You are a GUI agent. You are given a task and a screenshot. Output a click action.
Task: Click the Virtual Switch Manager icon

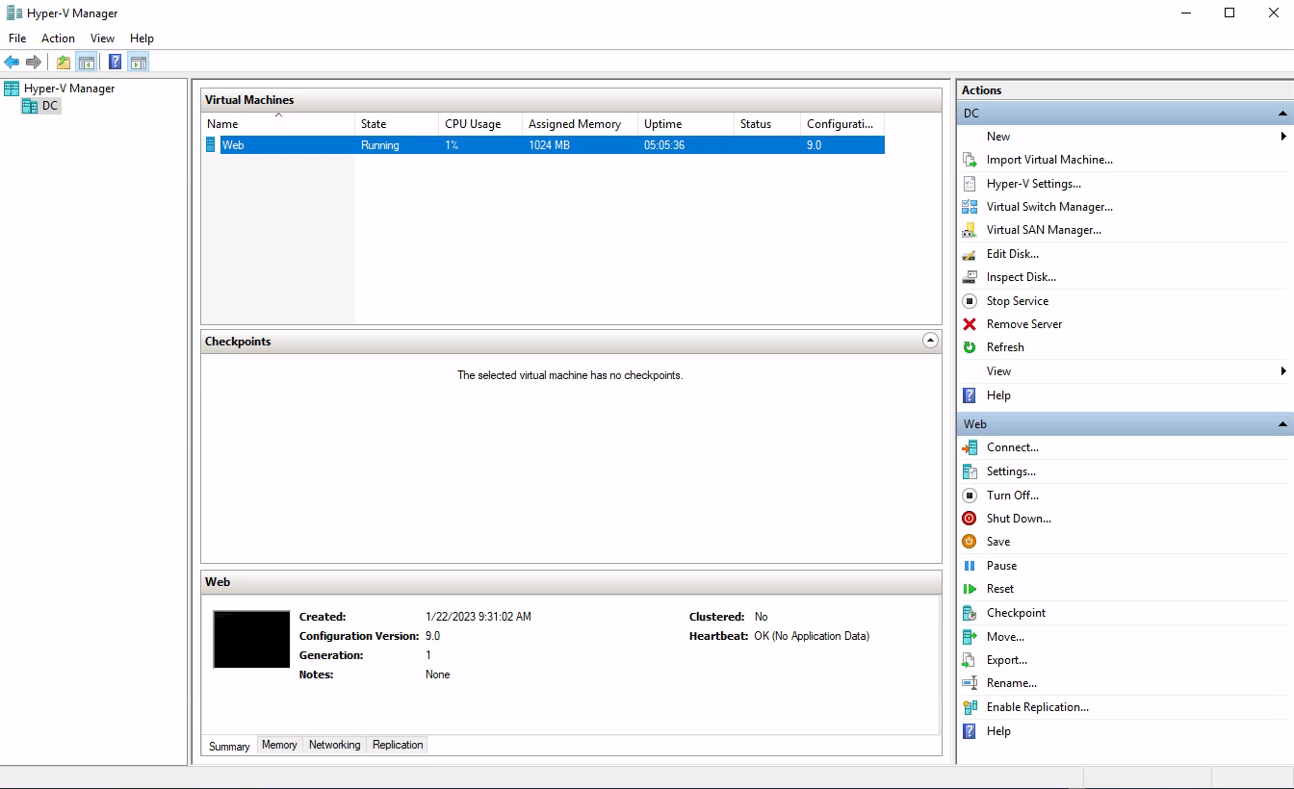pyautogui.click(x=970, y=207)
